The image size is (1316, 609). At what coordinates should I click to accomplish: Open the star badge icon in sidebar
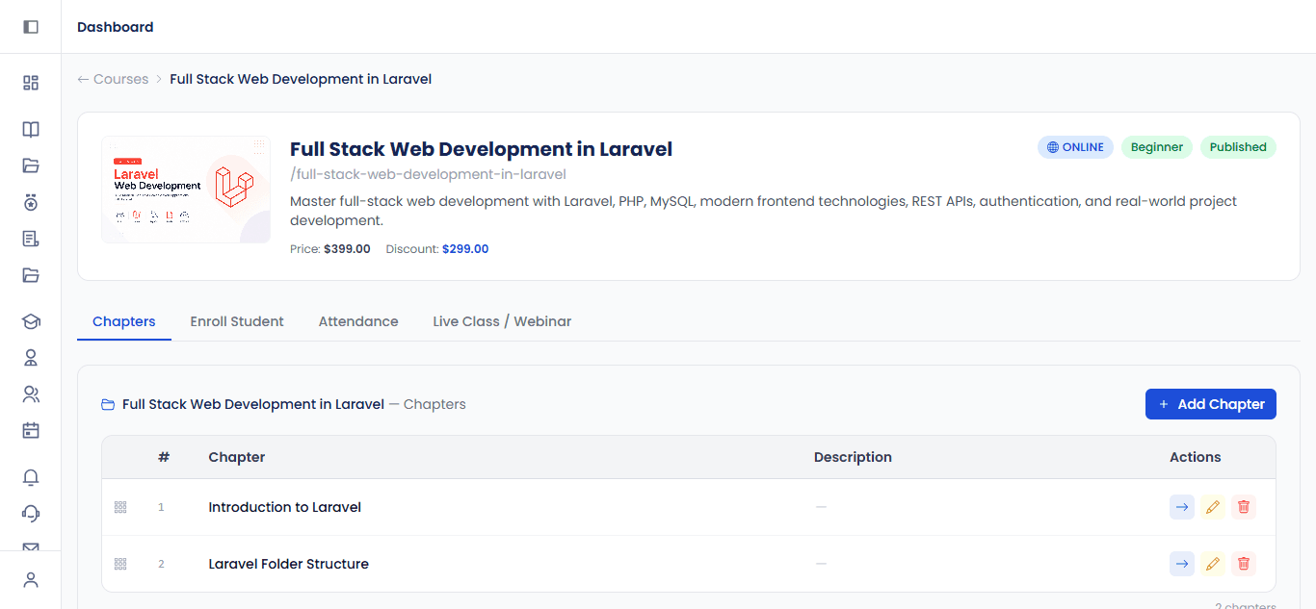click(x=31, y=202)
